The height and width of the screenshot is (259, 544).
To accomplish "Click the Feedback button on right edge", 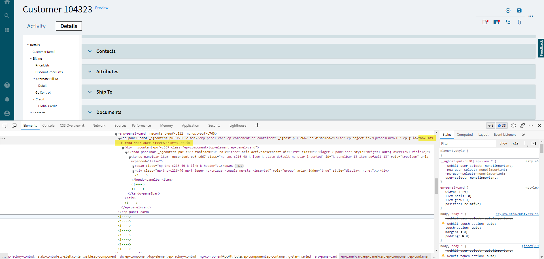I will [541, 48].
